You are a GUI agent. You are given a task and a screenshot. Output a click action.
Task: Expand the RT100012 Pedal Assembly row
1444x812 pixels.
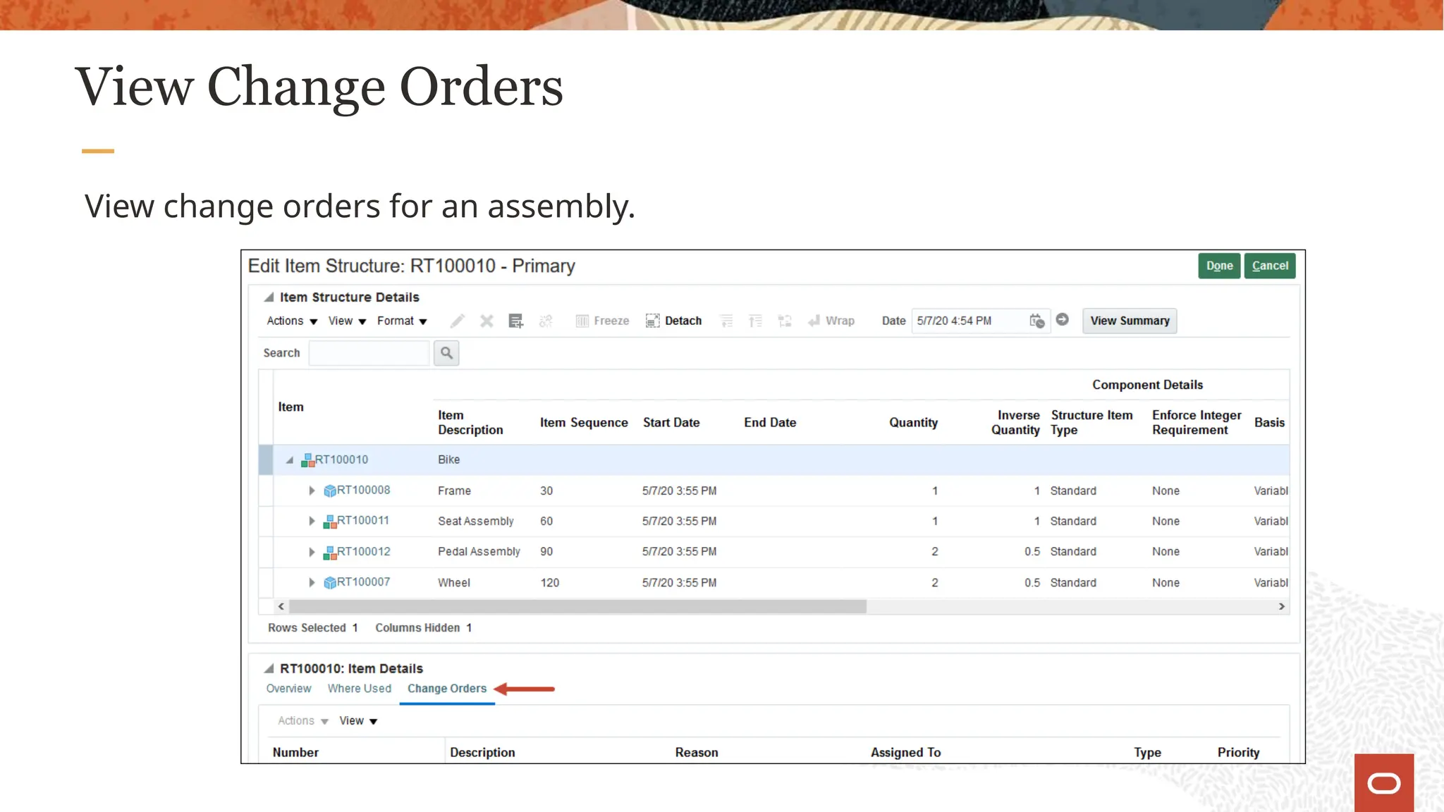(312, 552)
